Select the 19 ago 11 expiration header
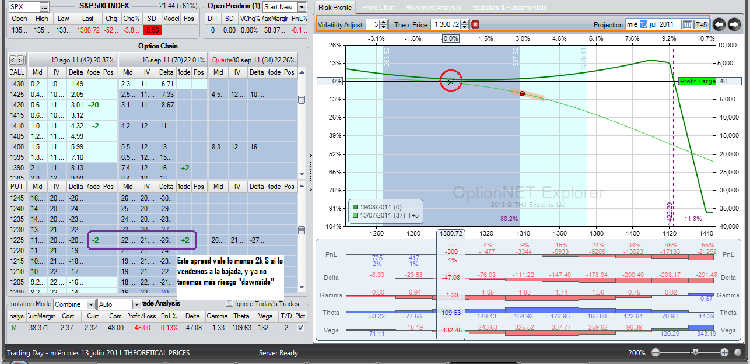This screenshot has height=364, width=750. 72,60
